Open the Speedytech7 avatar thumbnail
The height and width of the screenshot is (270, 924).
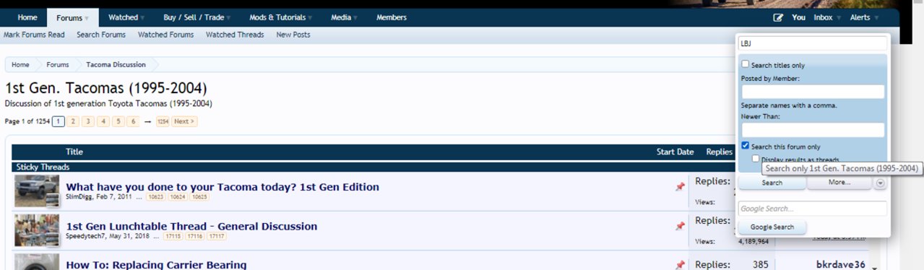(x=36, y=230)
